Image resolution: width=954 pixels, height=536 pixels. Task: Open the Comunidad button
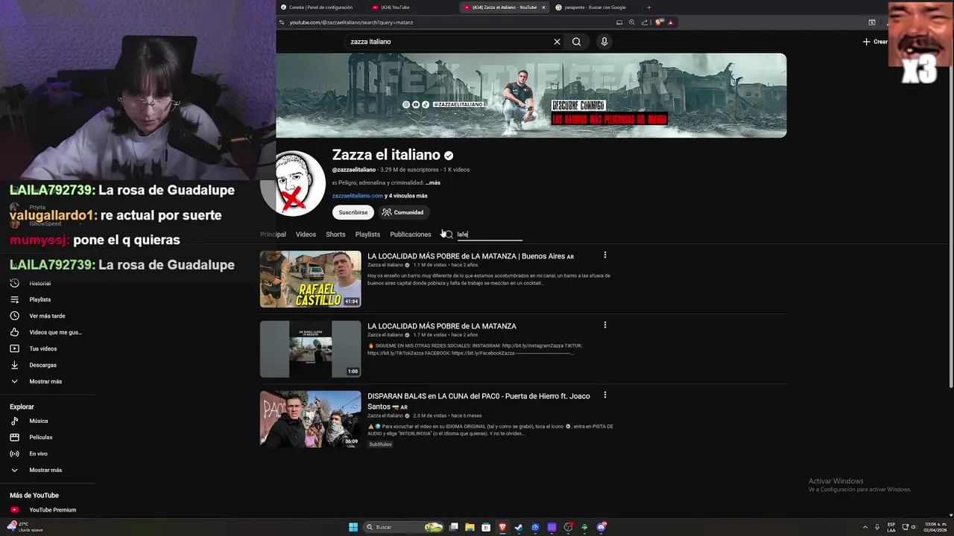pos(402,212)
